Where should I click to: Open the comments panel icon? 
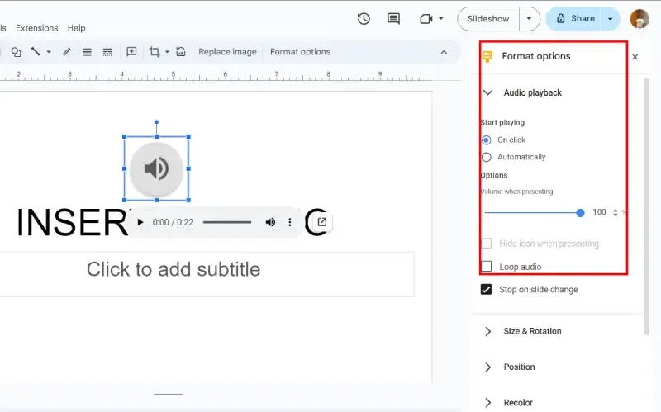tap(393, 18)
